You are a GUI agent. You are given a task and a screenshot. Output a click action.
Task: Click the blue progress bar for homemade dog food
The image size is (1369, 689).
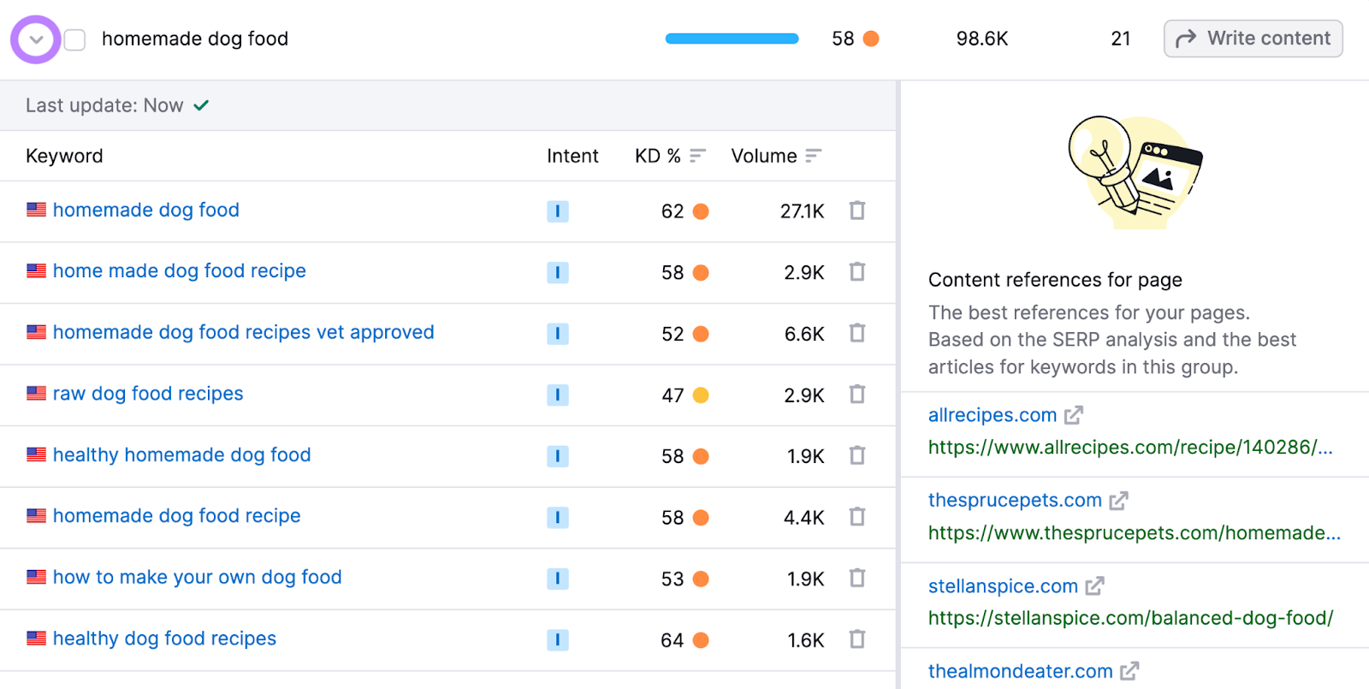point(732,39)
